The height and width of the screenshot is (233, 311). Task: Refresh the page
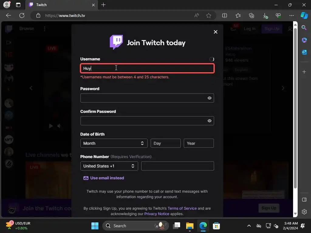[x=22, y=15]
